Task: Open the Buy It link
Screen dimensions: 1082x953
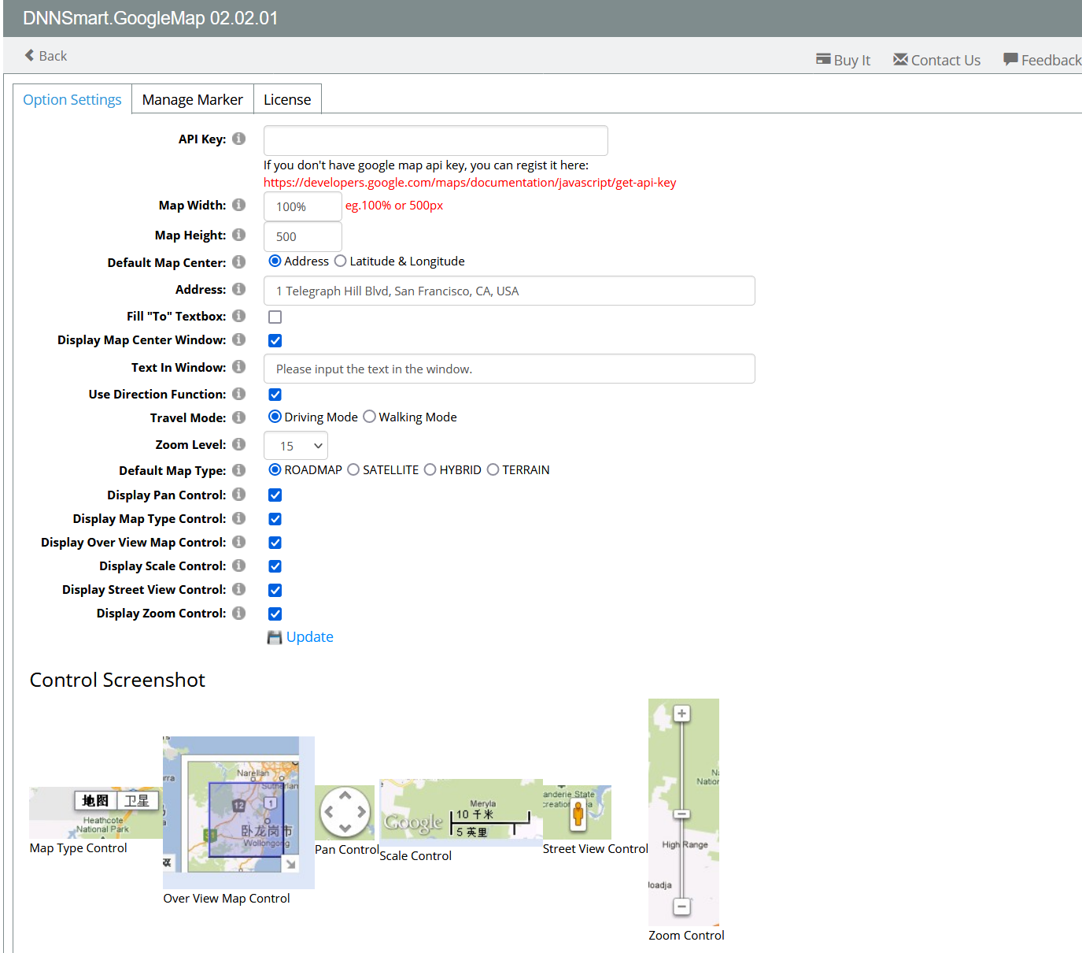Action: pos(844,60)
